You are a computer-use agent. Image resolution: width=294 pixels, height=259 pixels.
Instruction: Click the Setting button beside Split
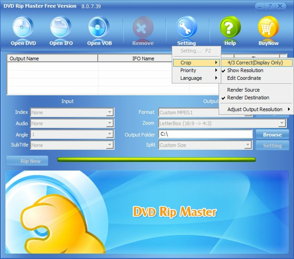pos(272,145)
